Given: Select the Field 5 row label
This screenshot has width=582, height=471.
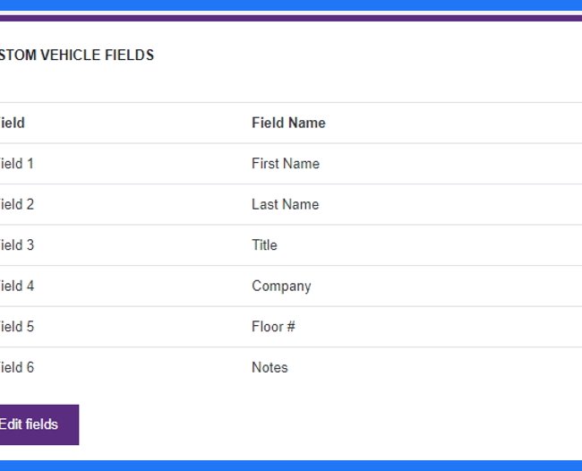Looking at the screenshot, I should click(17, 327).
